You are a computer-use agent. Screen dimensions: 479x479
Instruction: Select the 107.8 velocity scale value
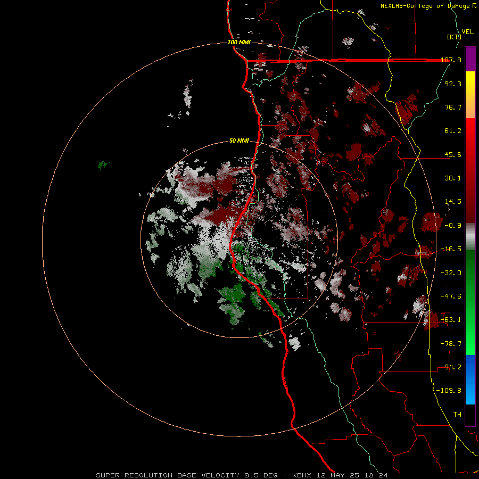tap(451, 60)
